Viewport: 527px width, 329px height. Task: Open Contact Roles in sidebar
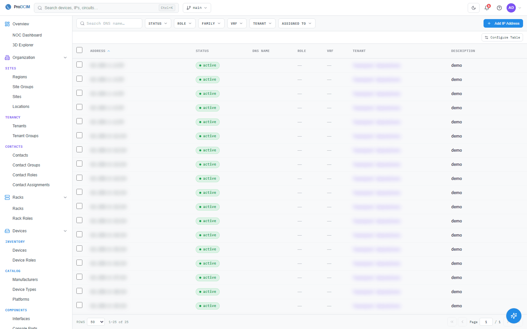(x=25, y=175)
